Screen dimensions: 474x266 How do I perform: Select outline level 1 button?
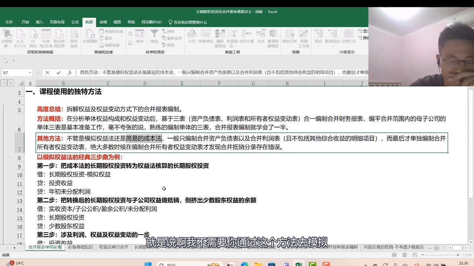[x=4, y=83]
